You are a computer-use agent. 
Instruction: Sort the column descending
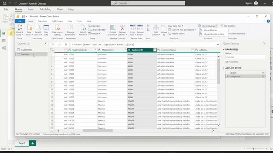pos(148,30)
